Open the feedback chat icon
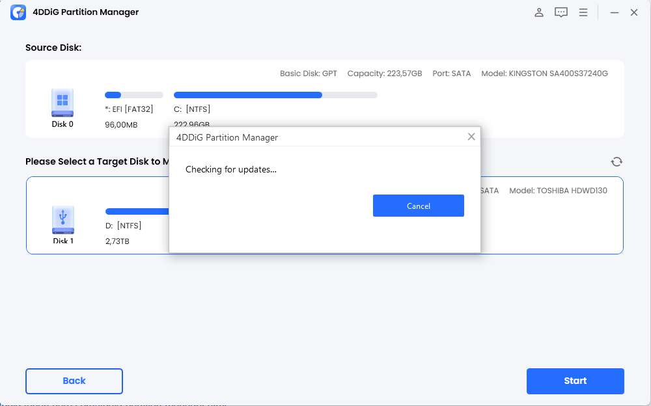Viewport: 651px width, 406px height. pyautogui.click(x=561, y=12)
